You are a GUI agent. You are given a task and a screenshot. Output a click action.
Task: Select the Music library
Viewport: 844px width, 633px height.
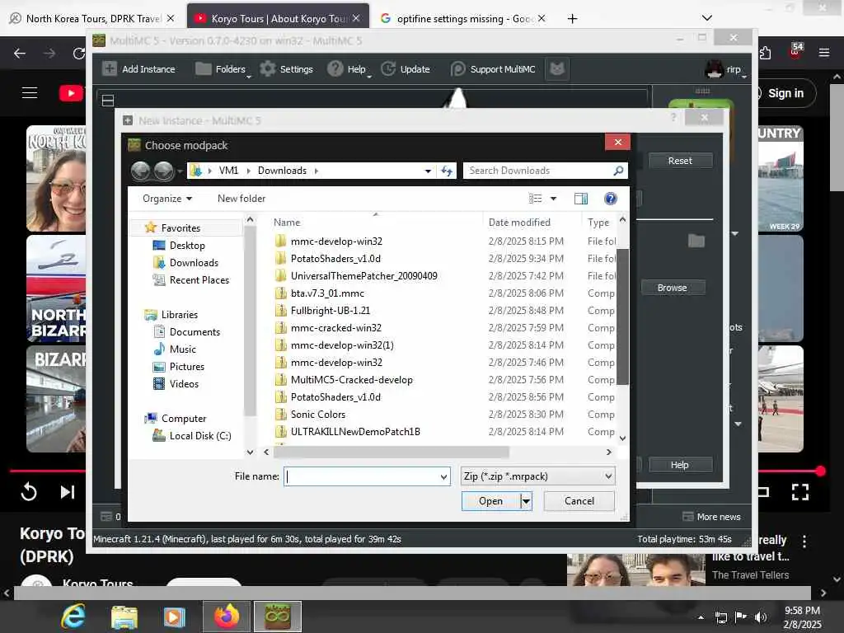pos(182,349)
